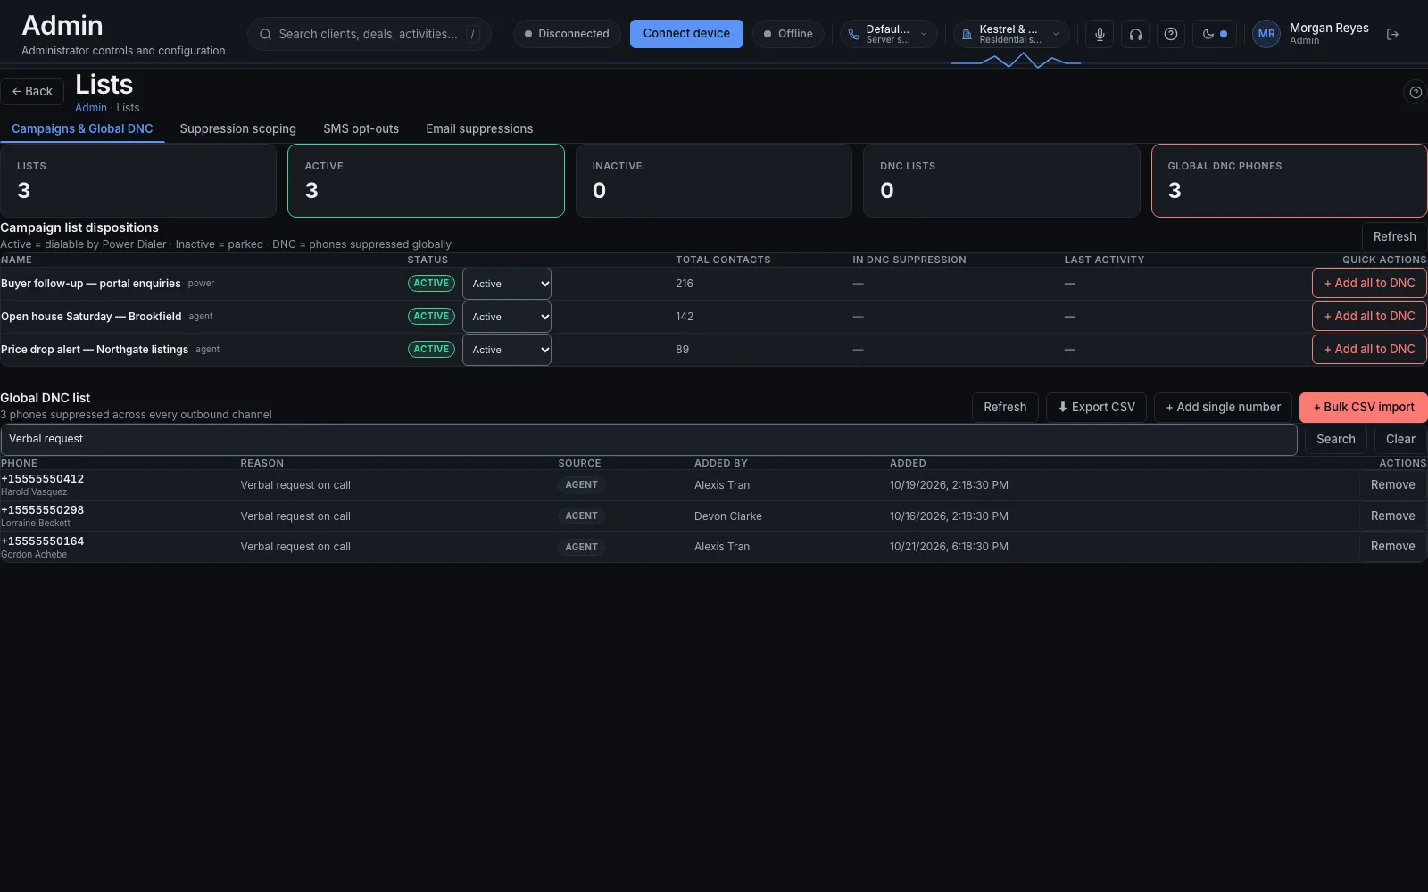Clear the DNC search filter

(1400, 439)
